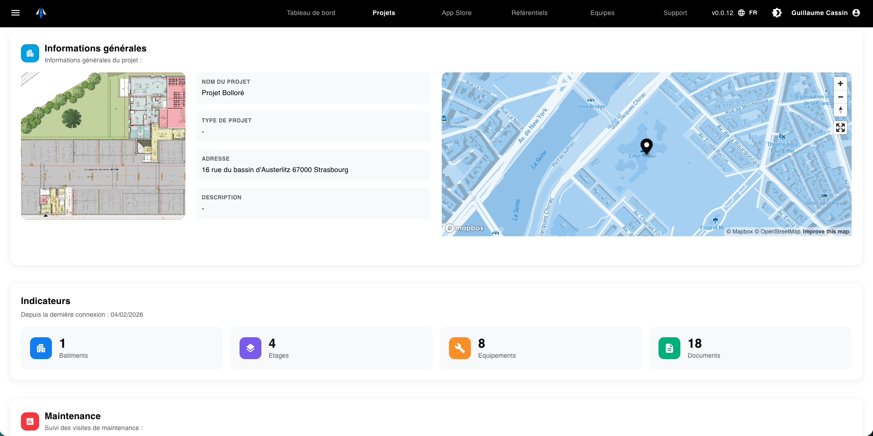Viewport: 873px width, 436px height.
Task: Open the project floor plan thumbnail
Action: pos(103,146)
